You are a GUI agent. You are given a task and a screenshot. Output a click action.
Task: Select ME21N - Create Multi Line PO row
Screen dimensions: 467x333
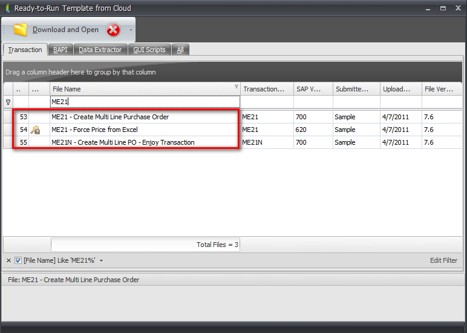point(123,142)
